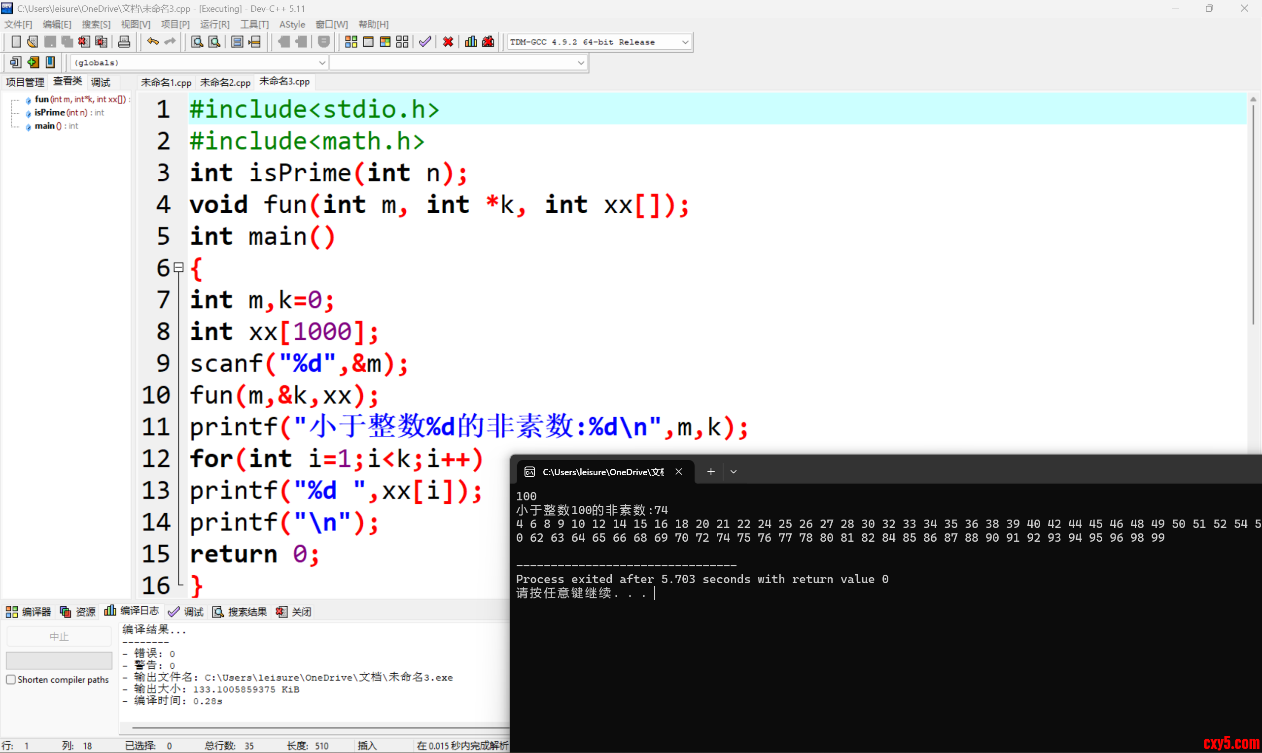1262x753 pixels.
Task: Open the 运行[R] menu
Action: 214,24
